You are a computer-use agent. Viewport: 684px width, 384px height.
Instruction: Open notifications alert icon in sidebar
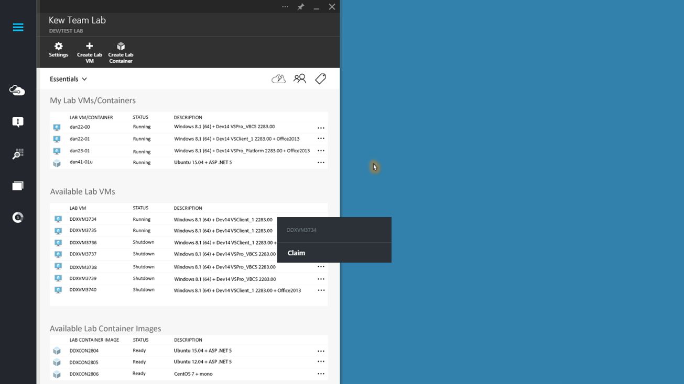[17, 122]
